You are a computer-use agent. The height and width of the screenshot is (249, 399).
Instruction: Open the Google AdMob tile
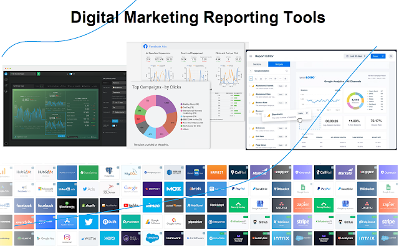coord(173,222)
